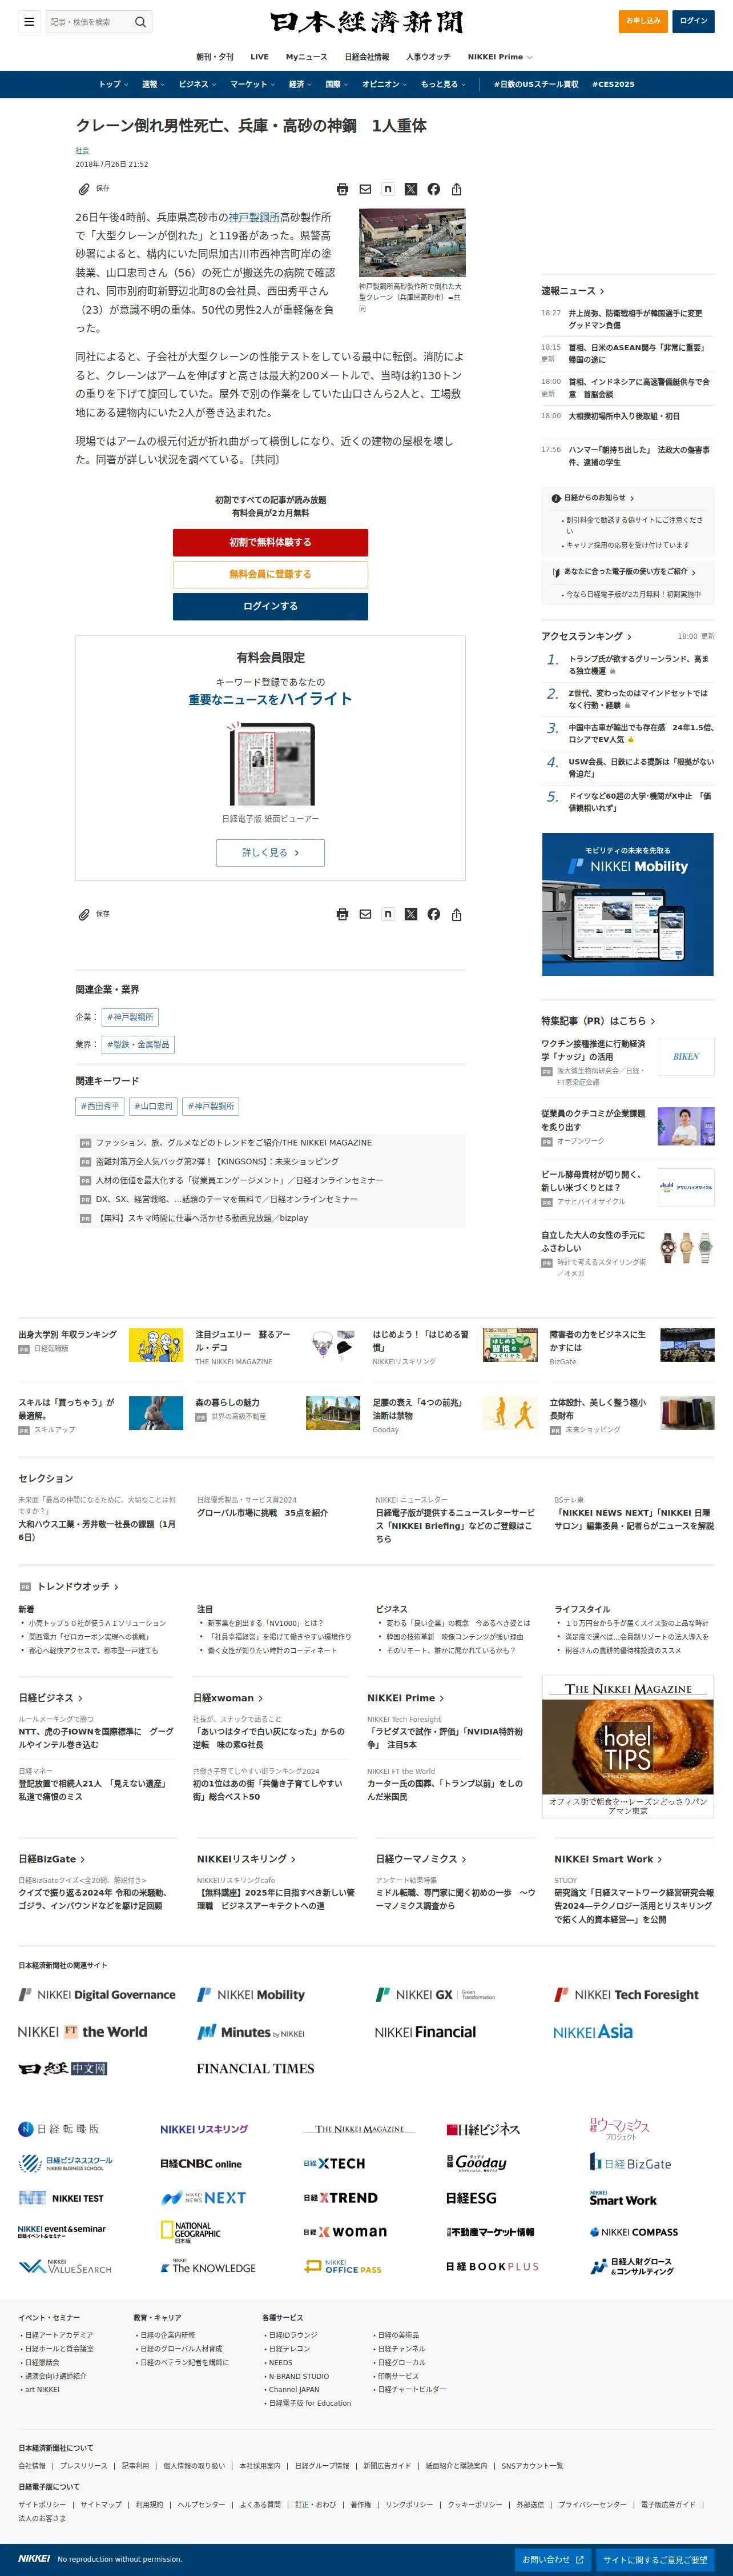Open the NIKKEI Asia logo link
The width and height of the screenshot is (733, 2576).
[593, 2031]
